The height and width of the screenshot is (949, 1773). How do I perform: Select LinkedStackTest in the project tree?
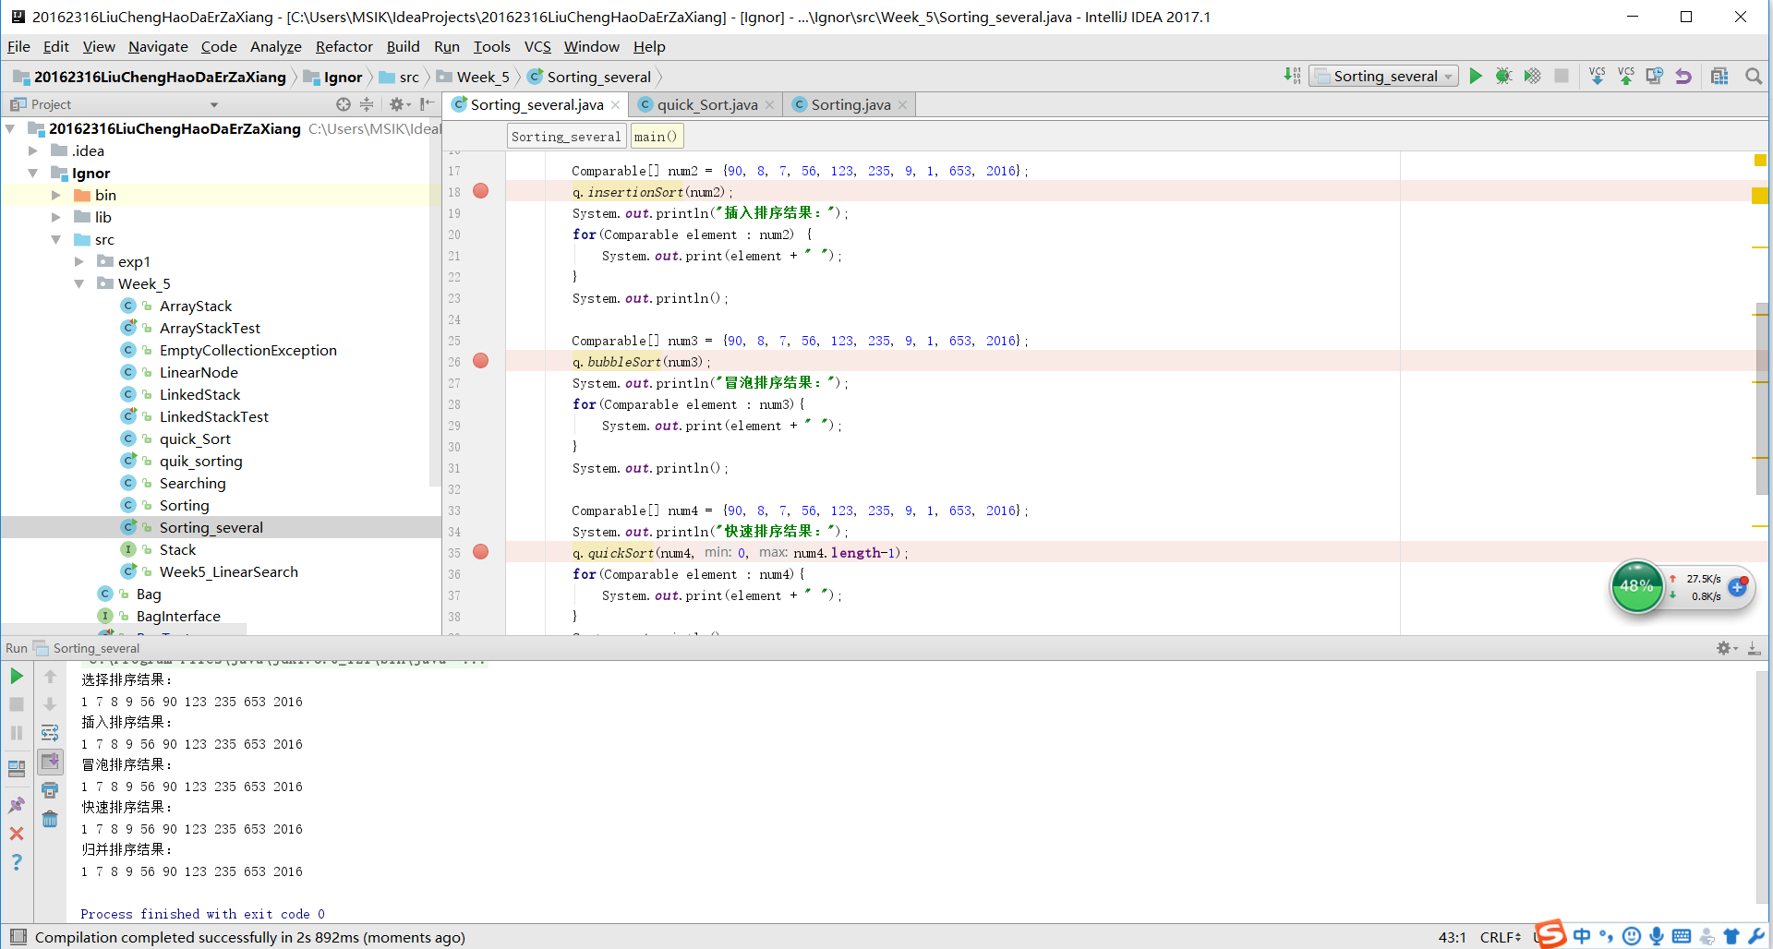click(214, 416)
